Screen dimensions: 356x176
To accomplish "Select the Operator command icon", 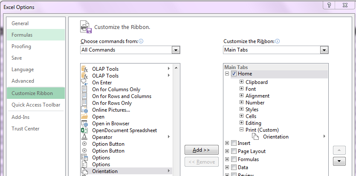I will coord(84,137).
